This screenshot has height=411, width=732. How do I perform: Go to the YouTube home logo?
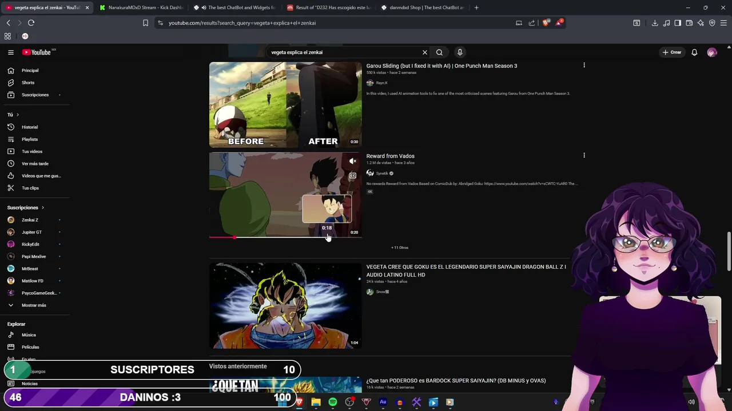(x=37, y=52)
